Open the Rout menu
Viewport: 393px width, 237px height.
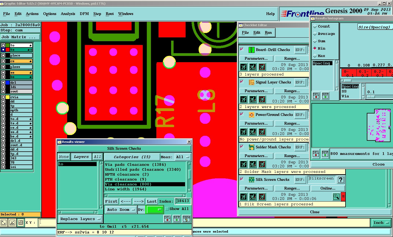[x=110, y=14]
